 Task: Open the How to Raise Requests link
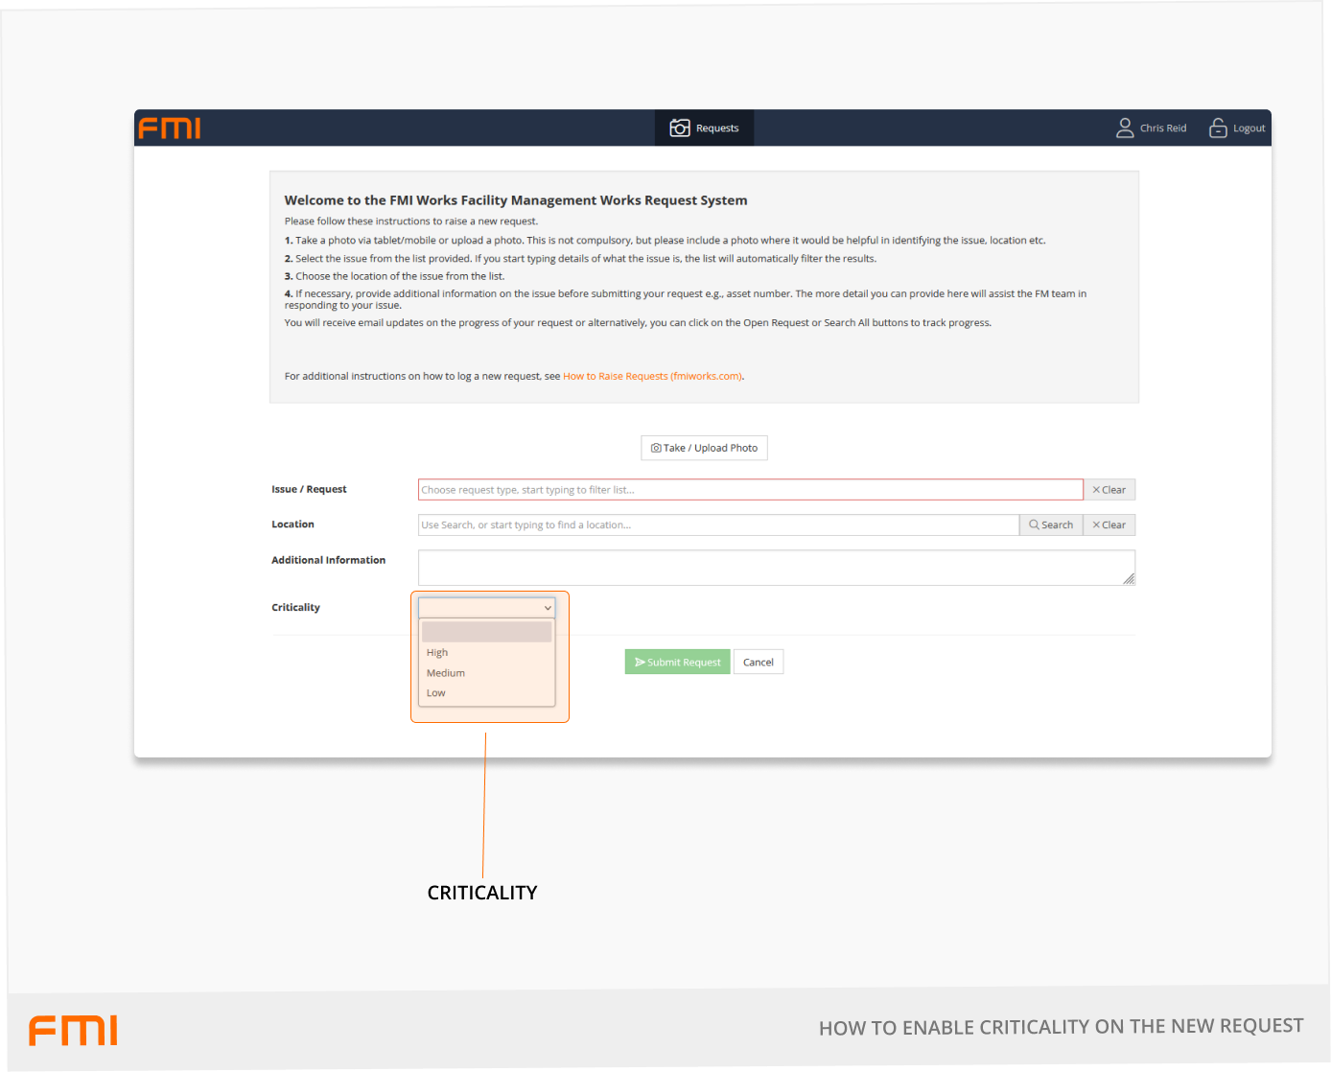(x=652, y=376)
